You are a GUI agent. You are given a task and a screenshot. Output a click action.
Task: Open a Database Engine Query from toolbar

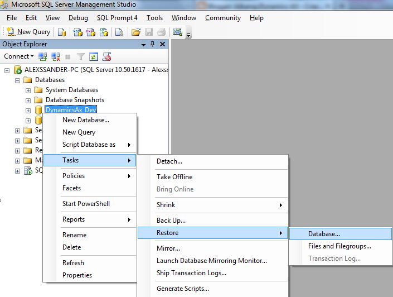(62, 32)
